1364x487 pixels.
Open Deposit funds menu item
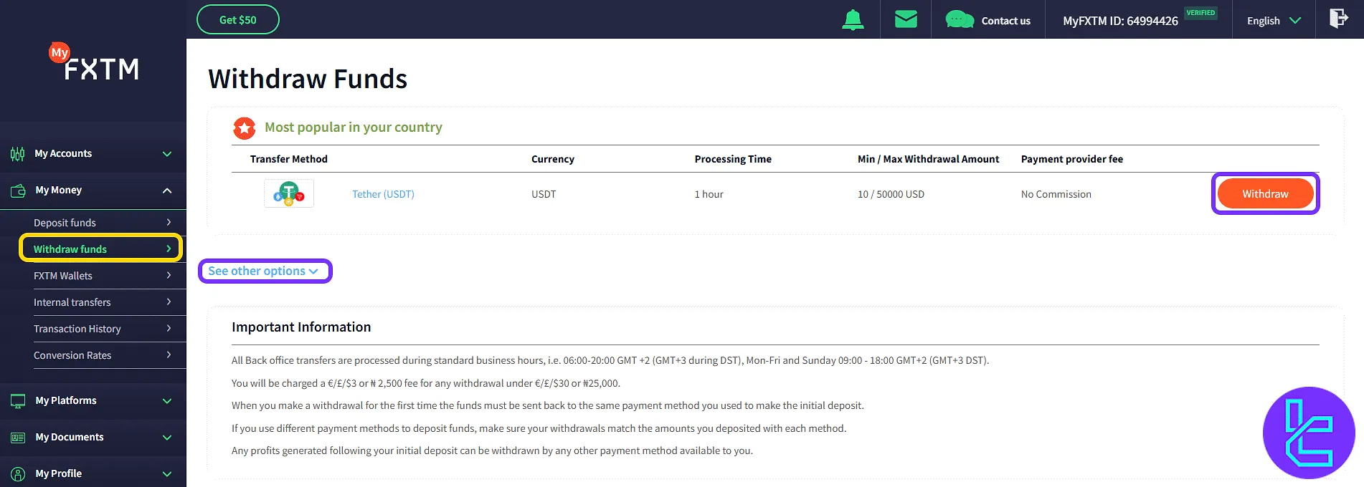tap(102, 223)
